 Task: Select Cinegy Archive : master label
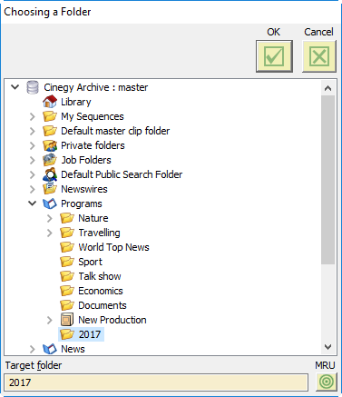point(96,87)
